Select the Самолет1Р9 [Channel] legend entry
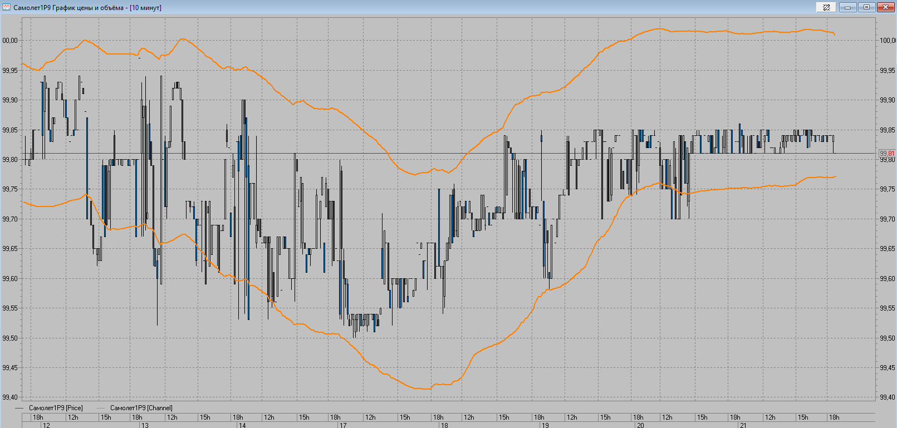The height and width of the screenshot is (428, 897). [141, 408]
